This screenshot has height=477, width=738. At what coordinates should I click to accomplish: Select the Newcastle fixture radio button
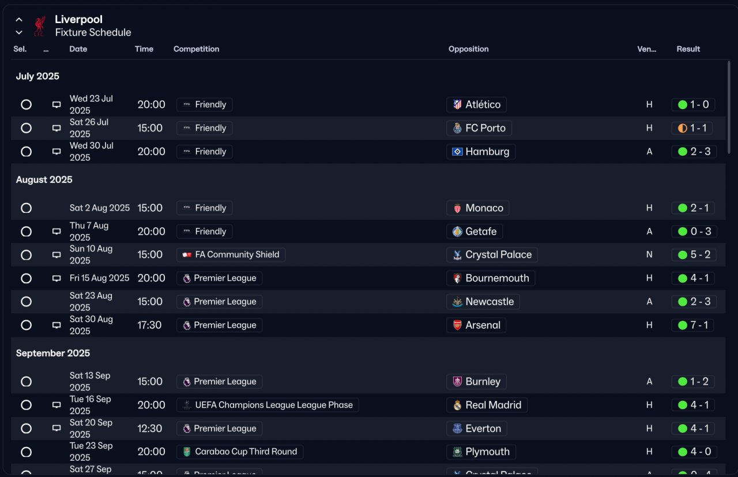(x=26, y=302)
